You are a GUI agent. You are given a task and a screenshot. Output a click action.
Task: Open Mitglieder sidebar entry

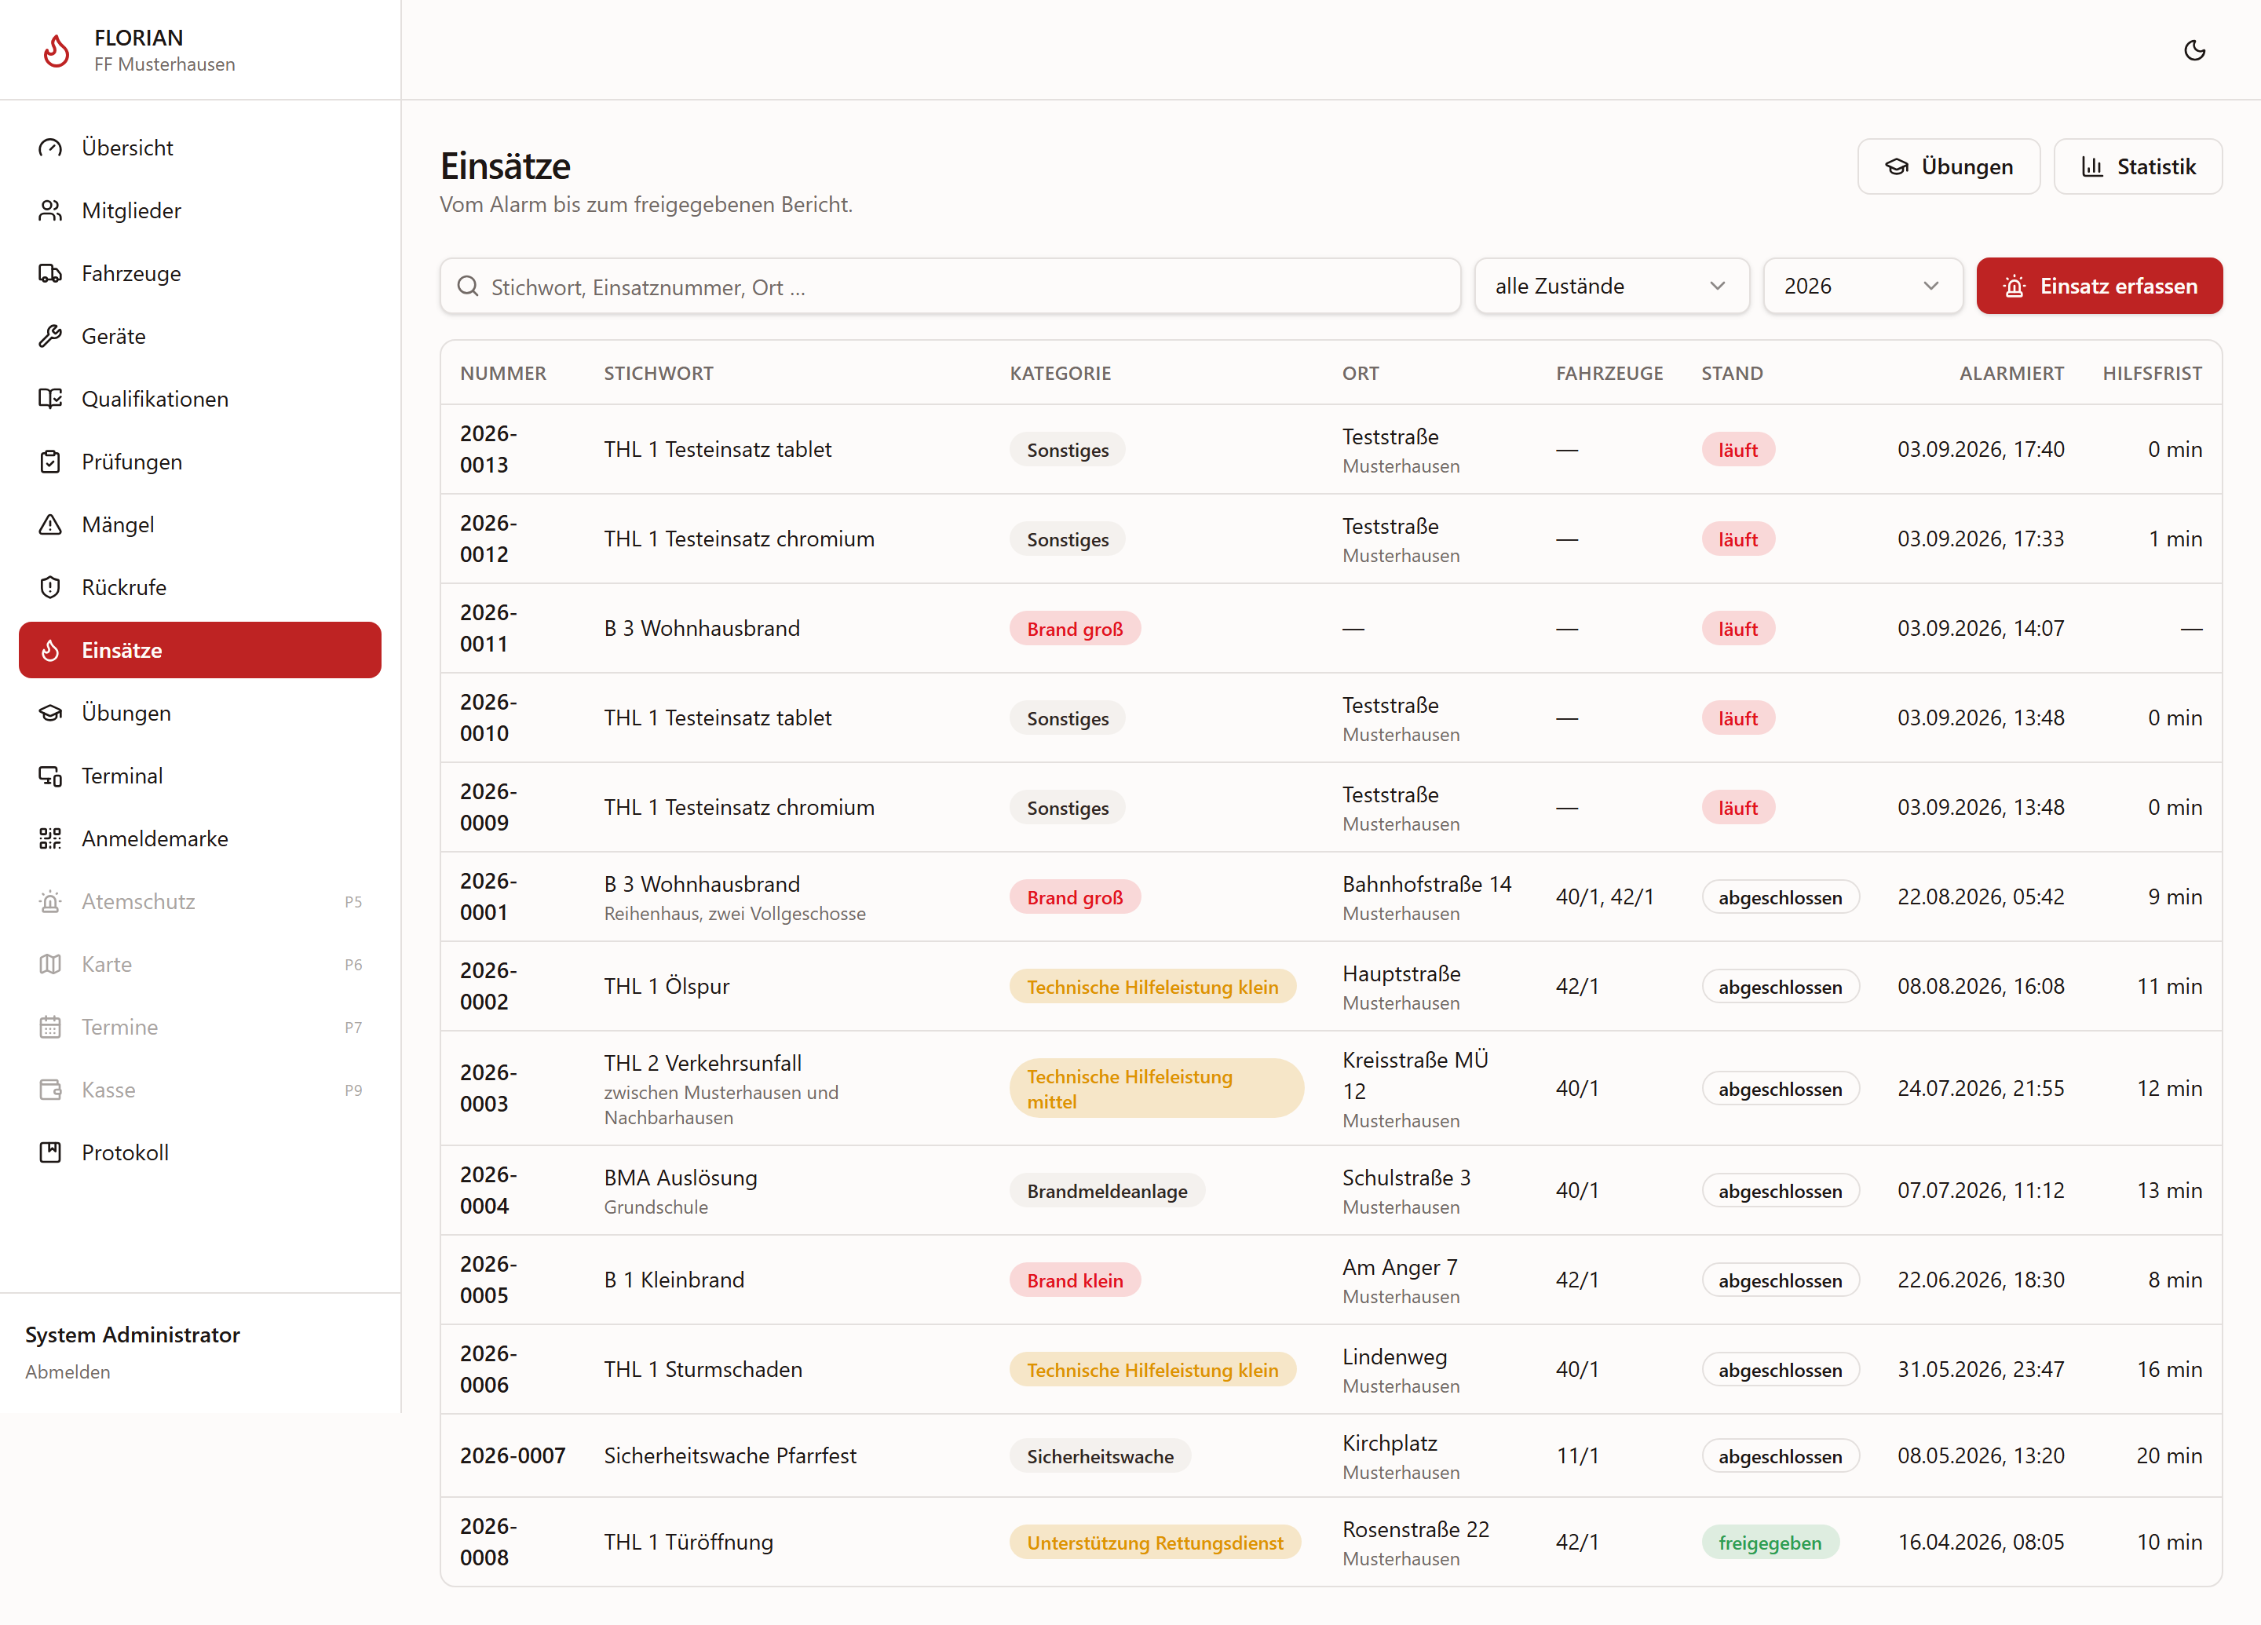[x=199, y=210]
